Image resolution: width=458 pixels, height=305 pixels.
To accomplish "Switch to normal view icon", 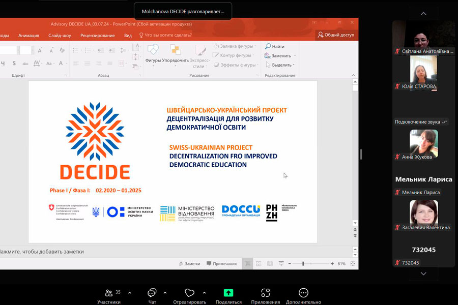I will pos(247,263).
